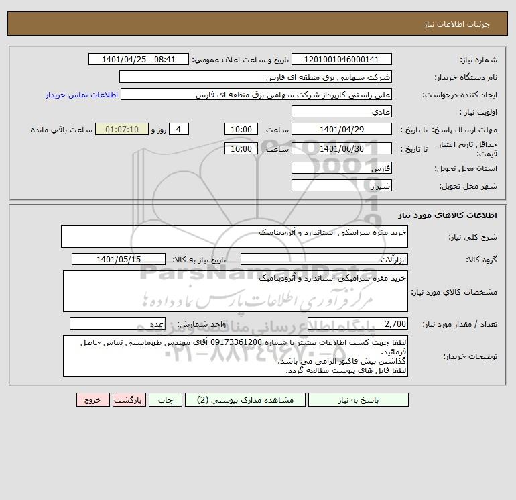Click the چاپ print button
The width and height of the screenshot is (516, 500).
(166, 400)
